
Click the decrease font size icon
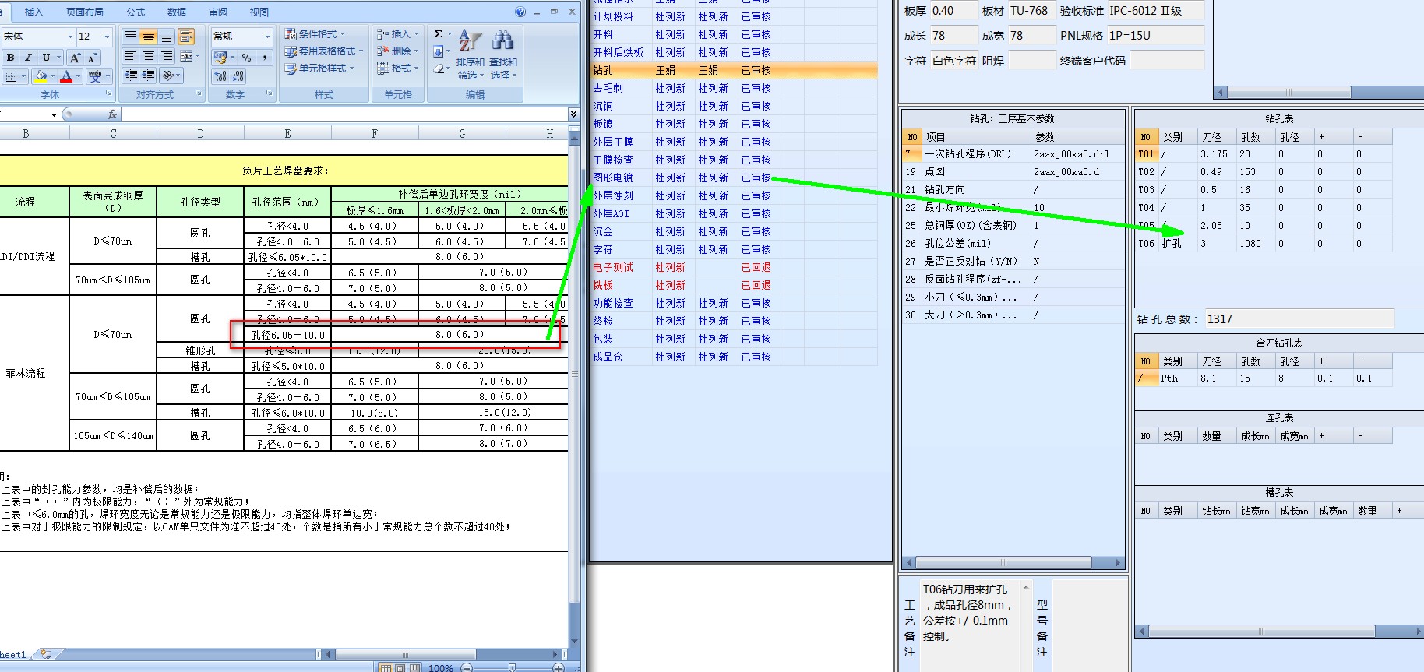91,58
